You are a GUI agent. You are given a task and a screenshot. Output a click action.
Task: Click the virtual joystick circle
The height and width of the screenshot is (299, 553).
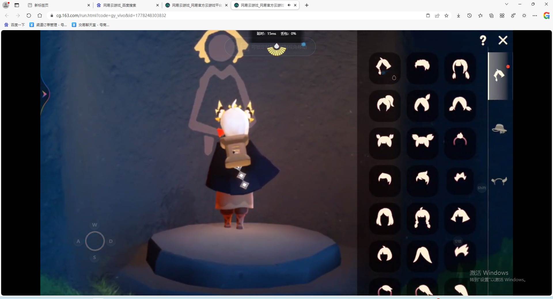coord(95,241)
